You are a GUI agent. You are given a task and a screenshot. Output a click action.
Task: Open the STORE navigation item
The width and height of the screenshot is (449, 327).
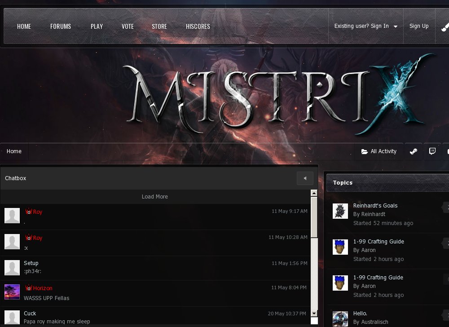tap(159, 27)
